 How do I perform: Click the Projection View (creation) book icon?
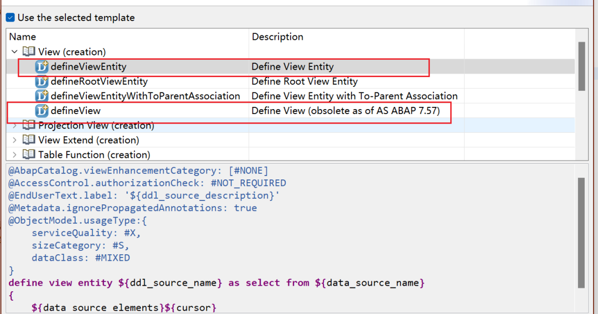[29, 125]
